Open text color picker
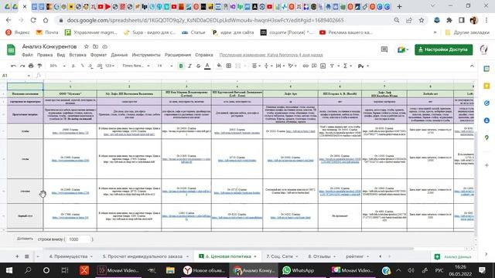Viewport: 495px width, 278px height. point(207,66)
